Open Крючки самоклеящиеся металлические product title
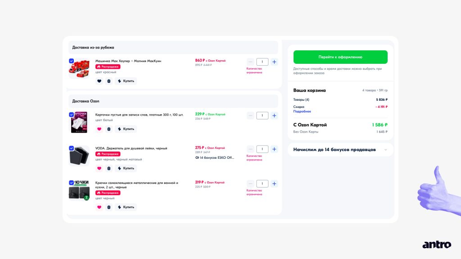461x259 pixels. 137,185
